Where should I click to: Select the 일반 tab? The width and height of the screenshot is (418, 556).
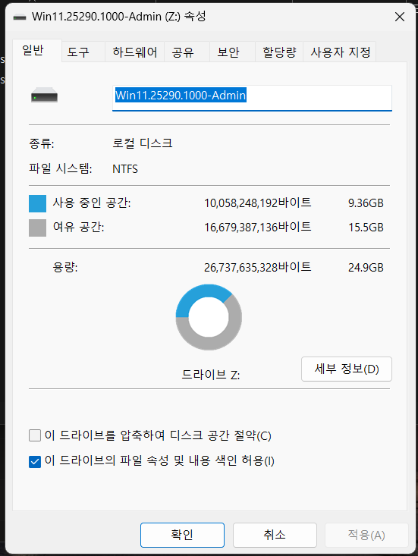click(37, 51)
